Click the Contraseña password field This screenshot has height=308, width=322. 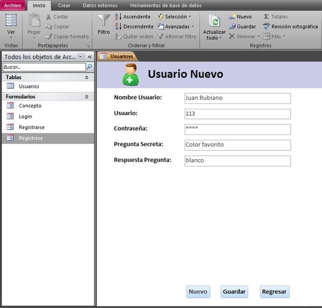238,129
